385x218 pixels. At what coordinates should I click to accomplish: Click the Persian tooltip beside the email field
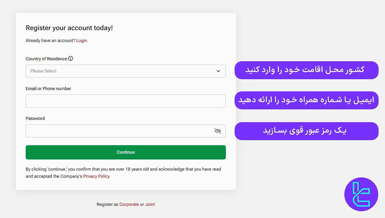tap(306, 100)
